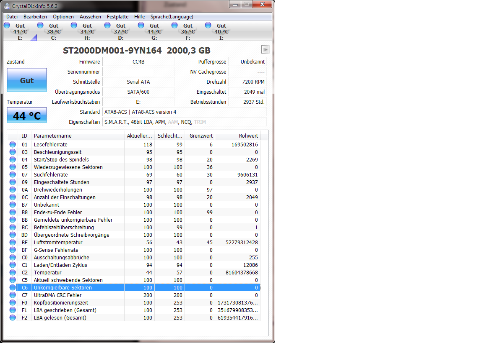Click status orb for Suchfehlerrate row
Image resolution: width=479 pixels, height=343 pixels.
[13, 174]
